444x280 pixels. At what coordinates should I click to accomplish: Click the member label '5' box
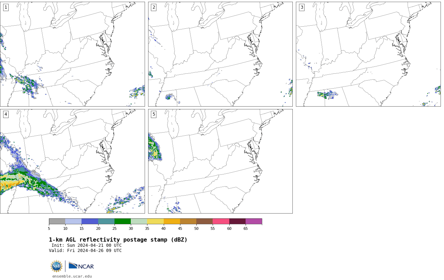pos(154,114)
